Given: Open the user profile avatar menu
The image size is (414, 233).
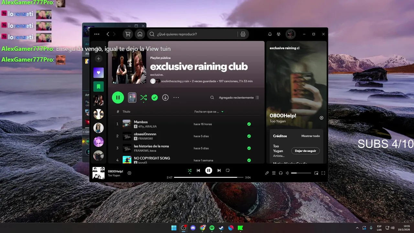Looking at the screenshot, I should pos(290,34).
